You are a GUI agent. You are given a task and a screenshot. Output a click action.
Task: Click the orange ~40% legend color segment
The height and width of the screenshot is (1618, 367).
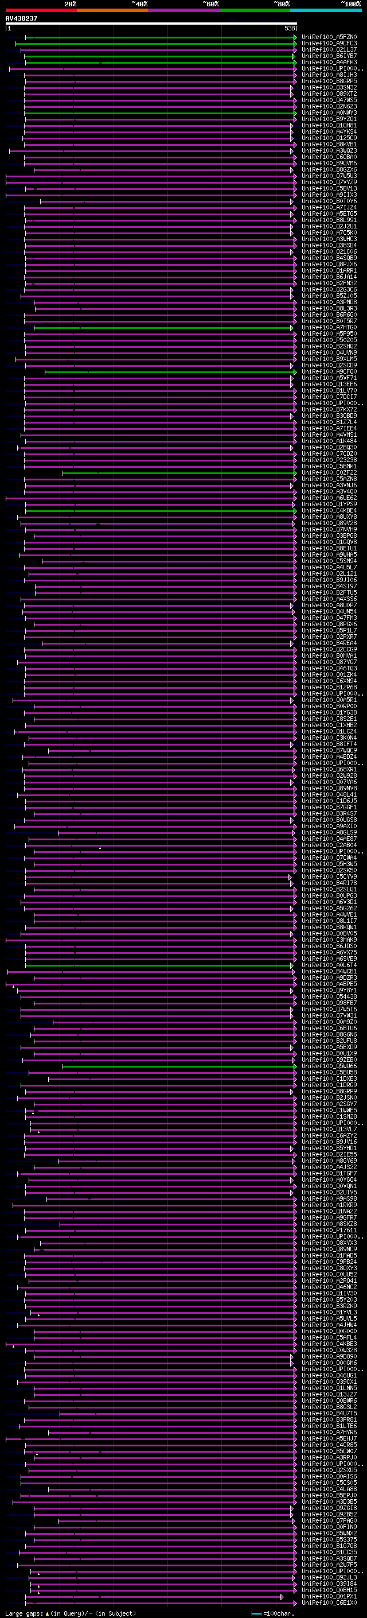pyautogui.click(x=112, y=10)
